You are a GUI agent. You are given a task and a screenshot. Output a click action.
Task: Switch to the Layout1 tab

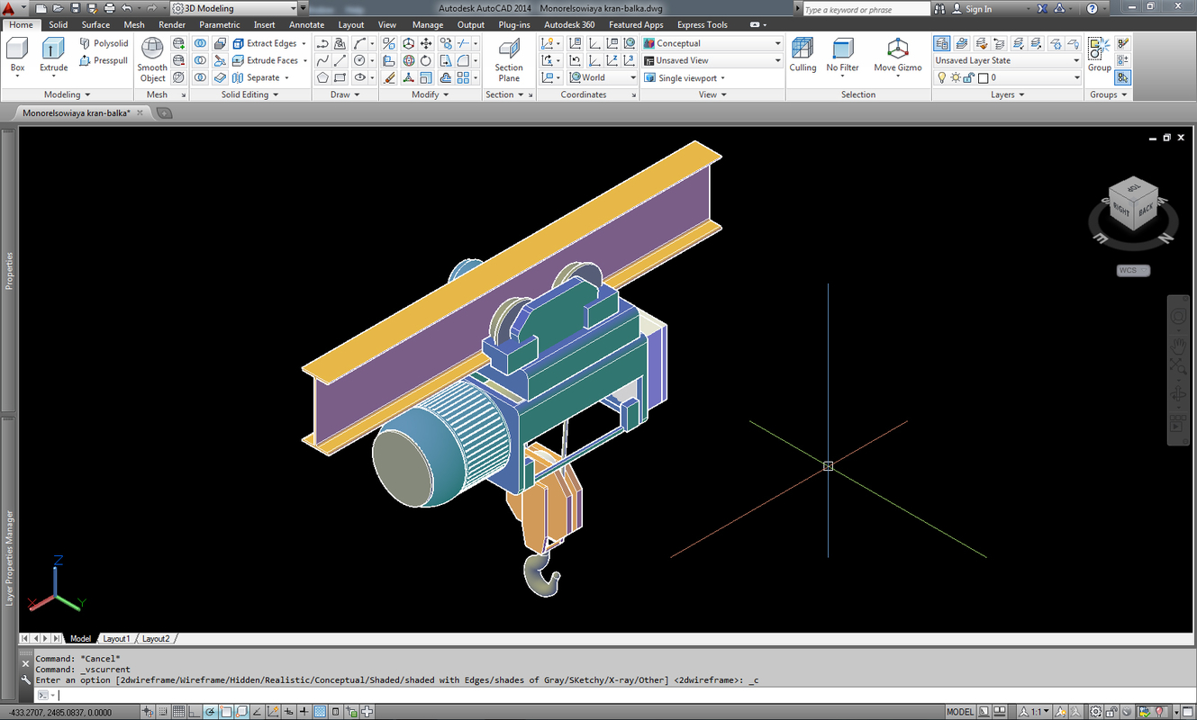[116, 638]
